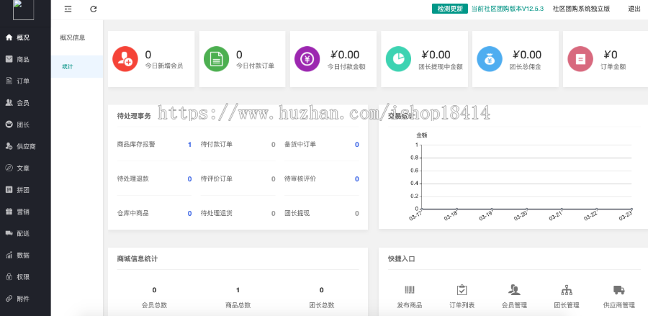648x316 pixels.
Task: Open the 数据 chart icon in the sidebar
Action: point(9,256)
